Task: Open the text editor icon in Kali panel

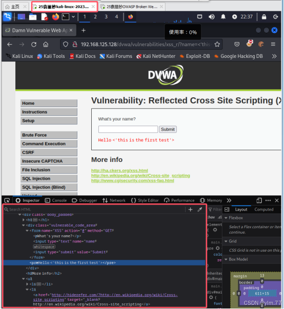Action: 45,17
